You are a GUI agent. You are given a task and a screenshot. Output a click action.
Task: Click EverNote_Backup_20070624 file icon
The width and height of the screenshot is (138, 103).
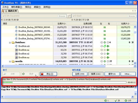[x=16, y=27]
